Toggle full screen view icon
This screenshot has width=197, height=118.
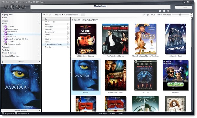pos(191,15)
